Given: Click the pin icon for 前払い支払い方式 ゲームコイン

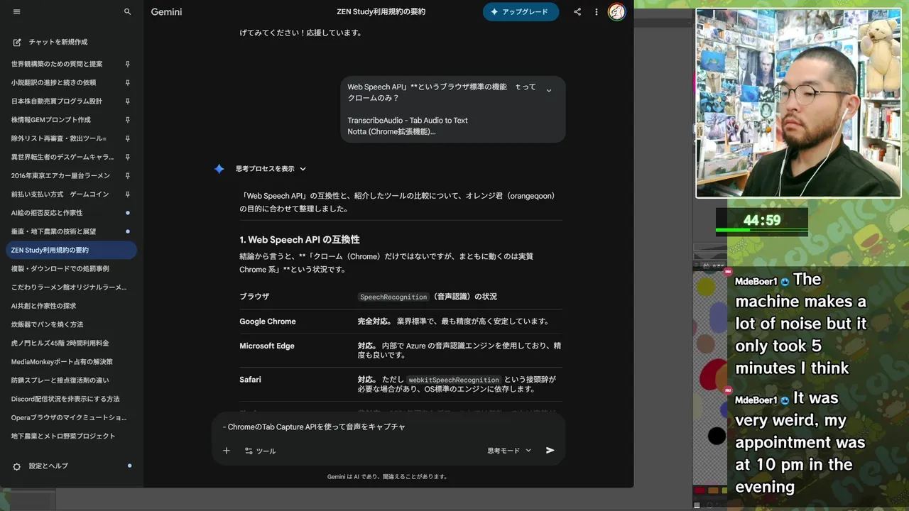Looking at the screenshot, I should tap(128, 194).
